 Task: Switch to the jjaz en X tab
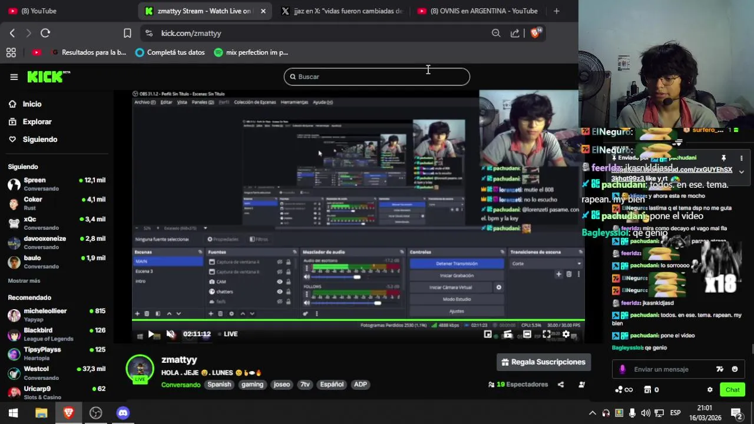pos(343,11)
